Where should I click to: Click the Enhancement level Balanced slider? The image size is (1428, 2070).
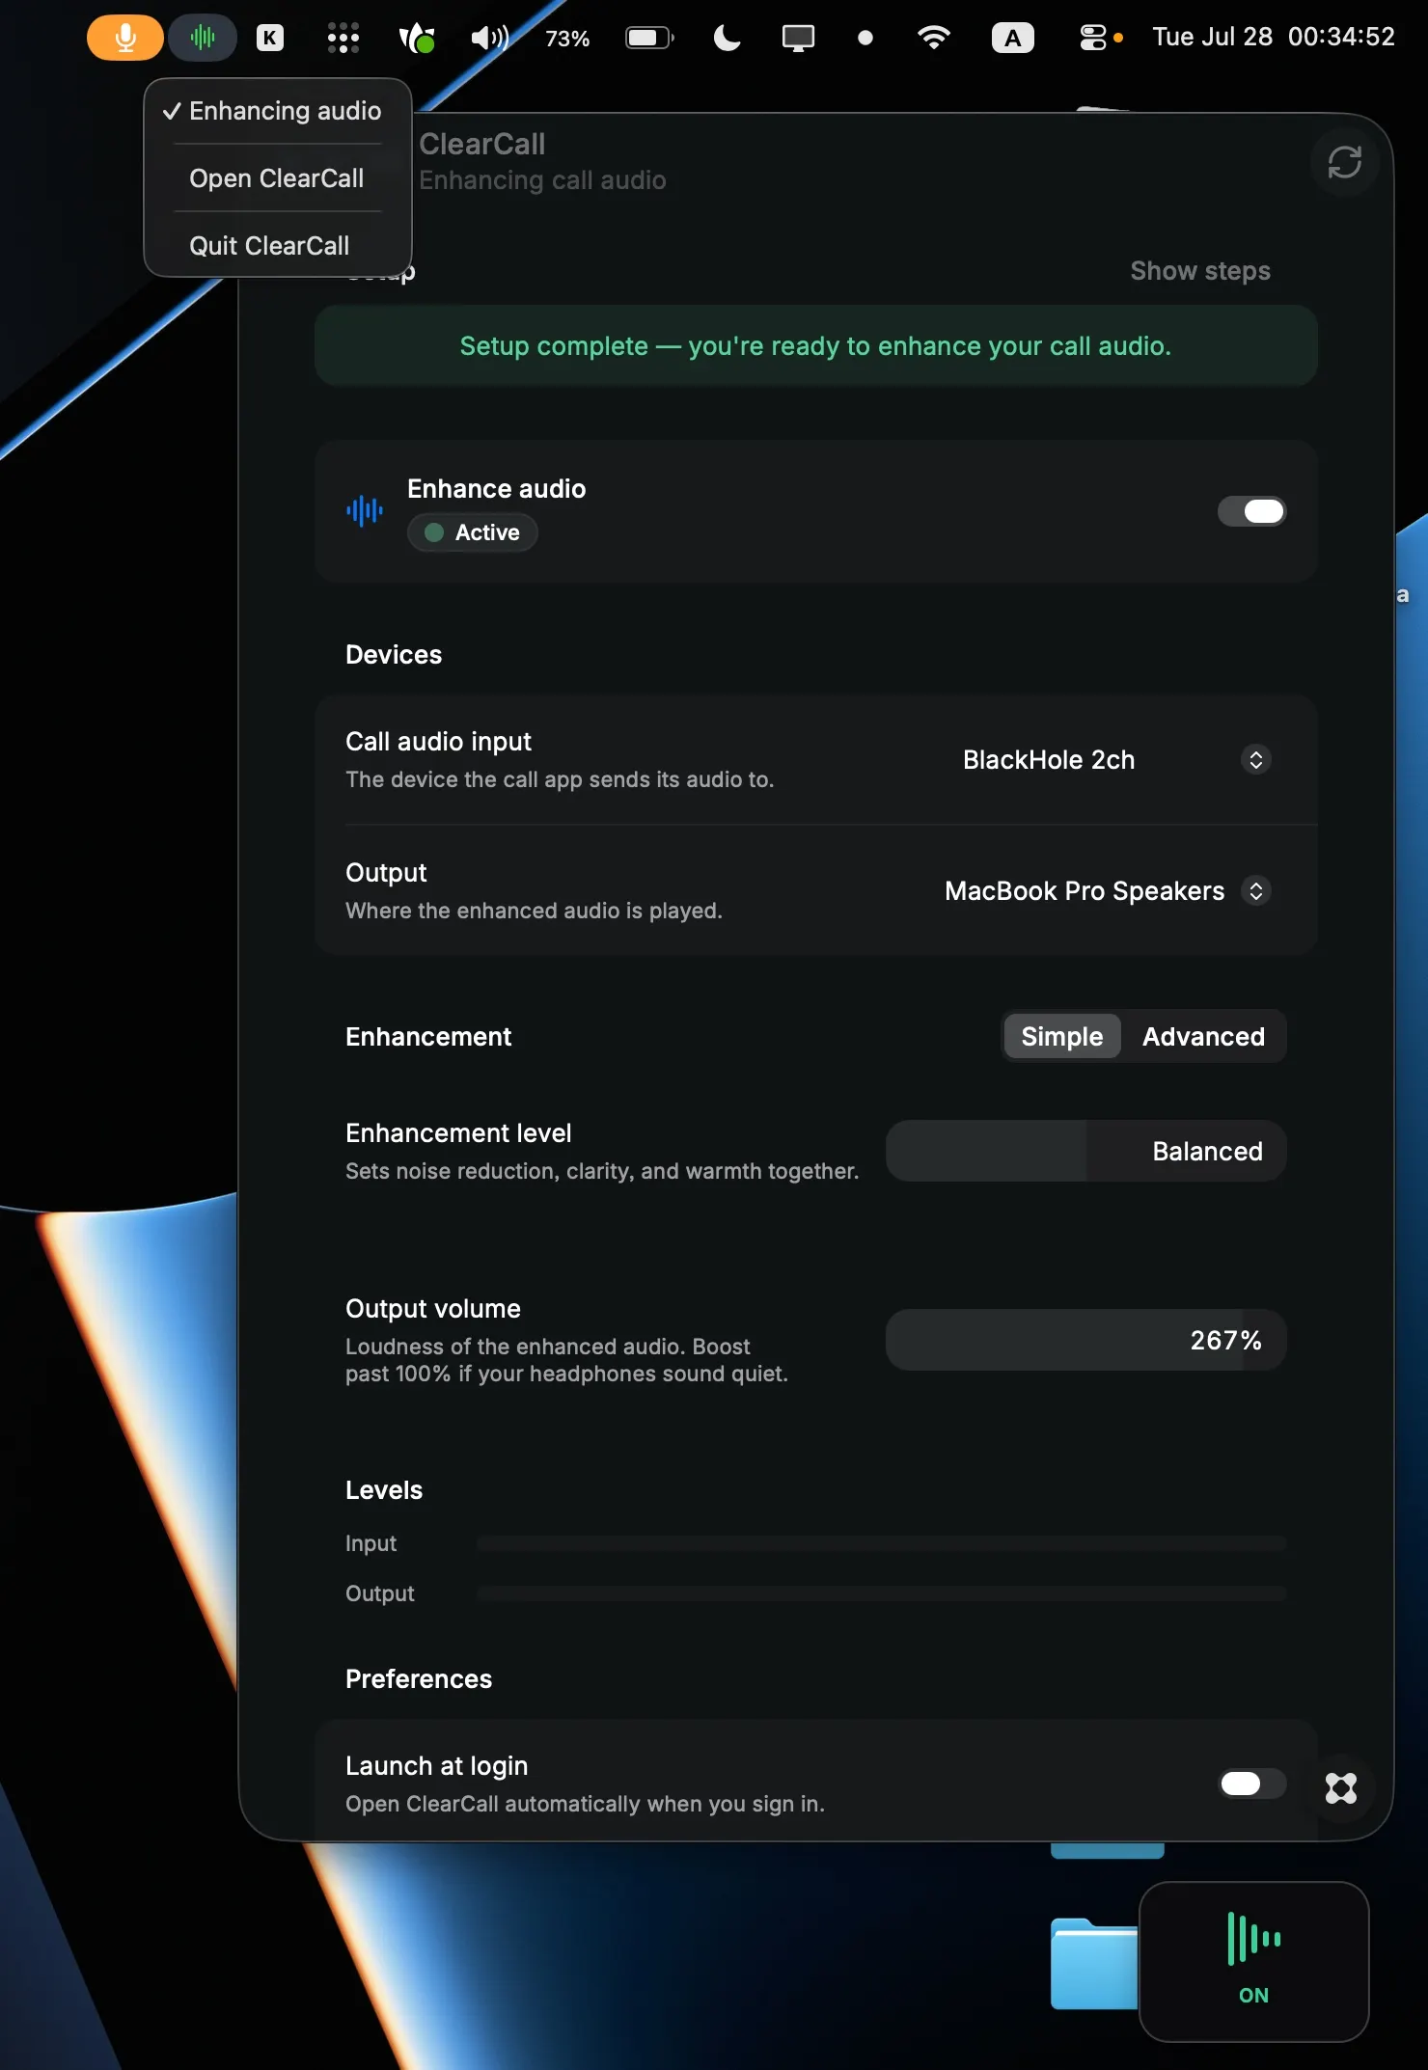click(1086, 1151)
